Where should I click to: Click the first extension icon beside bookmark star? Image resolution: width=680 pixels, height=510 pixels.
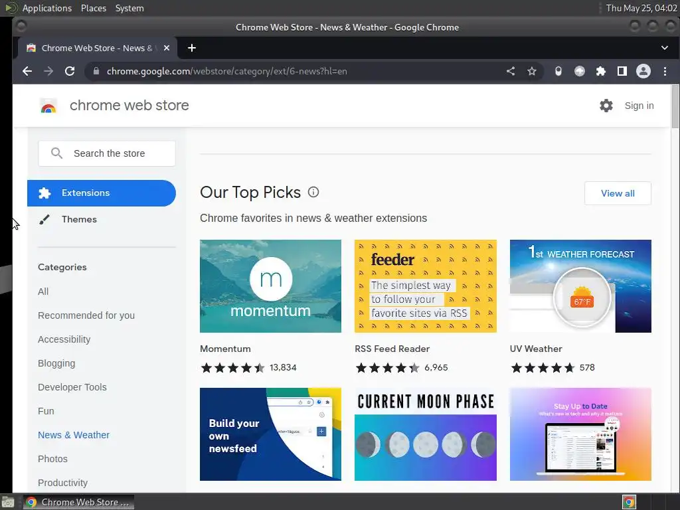click(x=558, y=71)
